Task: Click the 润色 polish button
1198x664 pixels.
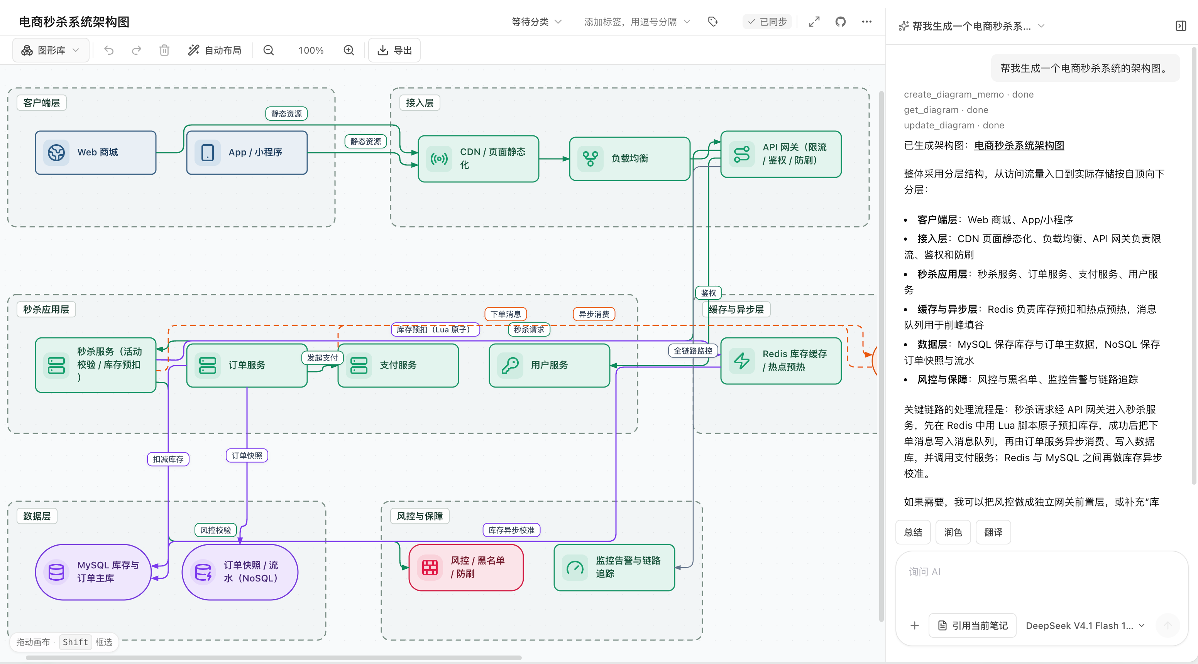Action: coord(953,532)
